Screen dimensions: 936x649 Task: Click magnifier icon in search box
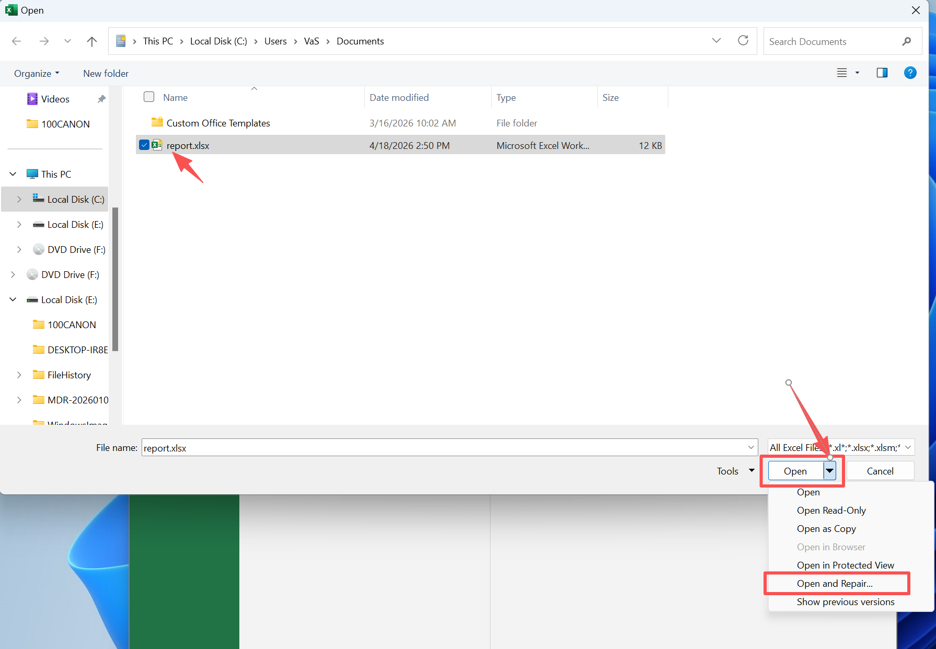pos(907,41)
